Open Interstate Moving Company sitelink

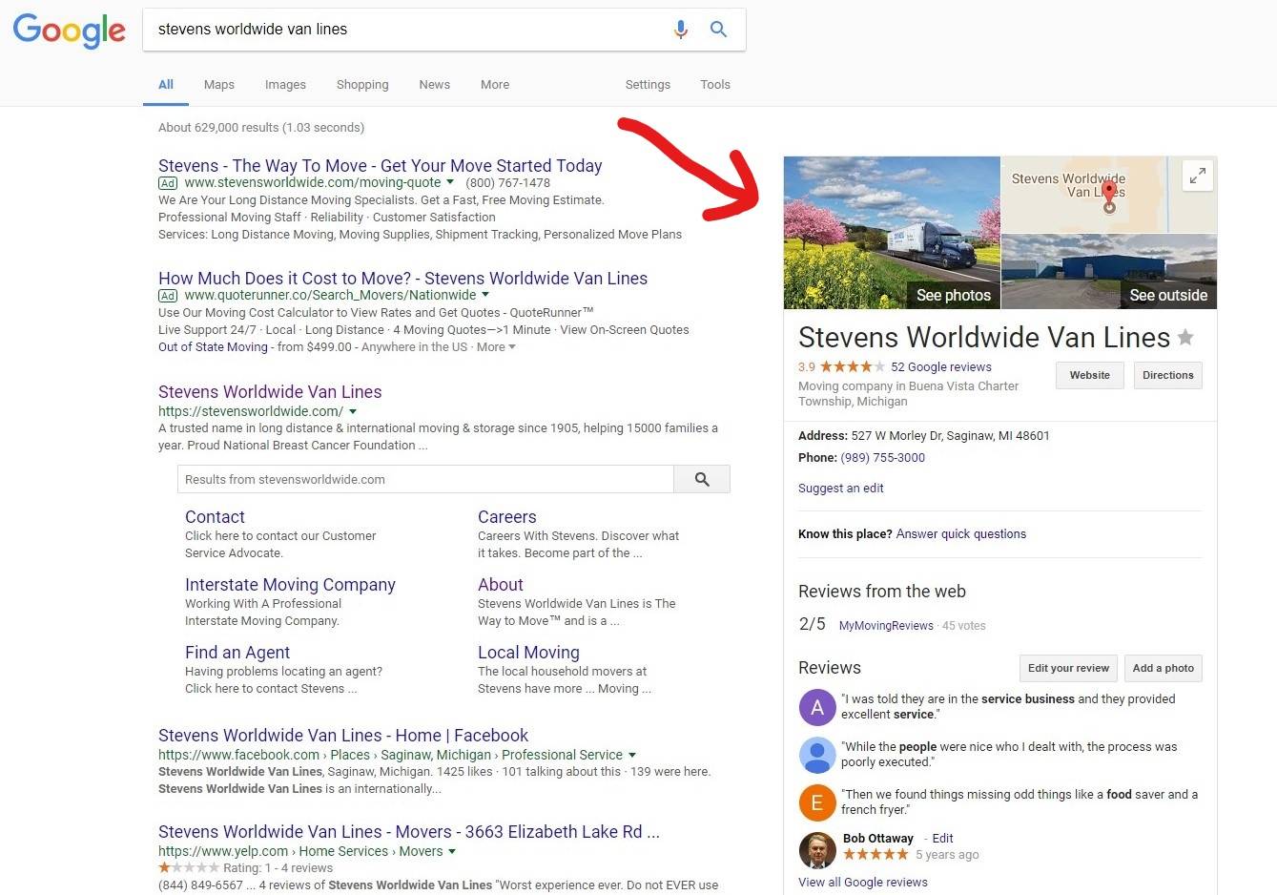point(290,585)
